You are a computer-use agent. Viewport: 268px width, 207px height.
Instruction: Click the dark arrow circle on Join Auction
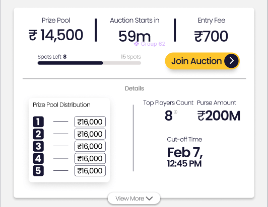pos(231,61)
